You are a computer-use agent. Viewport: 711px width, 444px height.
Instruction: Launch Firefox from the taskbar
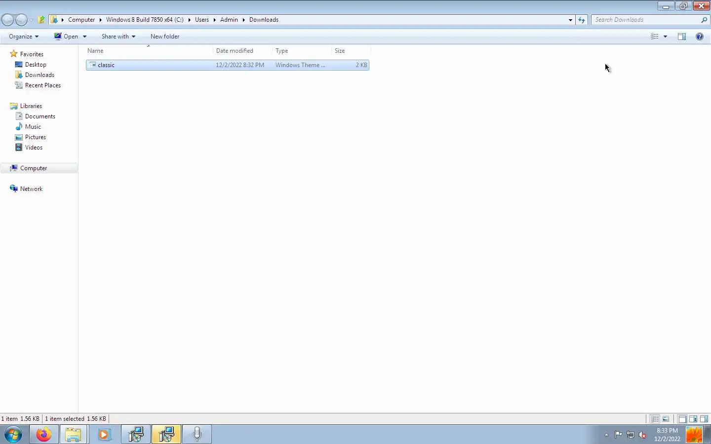click(43, 435)
